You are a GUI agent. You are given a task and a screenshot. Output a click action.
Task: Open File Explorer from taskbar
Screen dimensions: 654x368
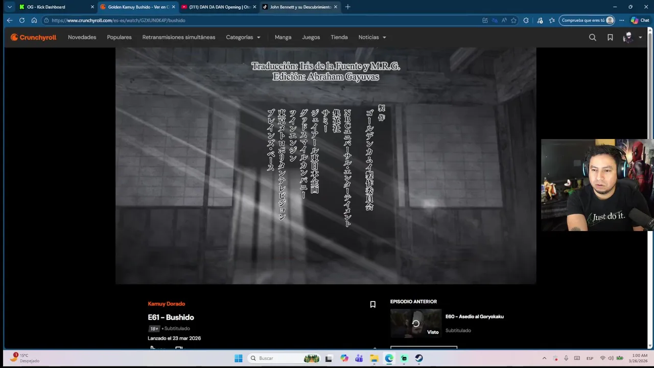[374, 358]
